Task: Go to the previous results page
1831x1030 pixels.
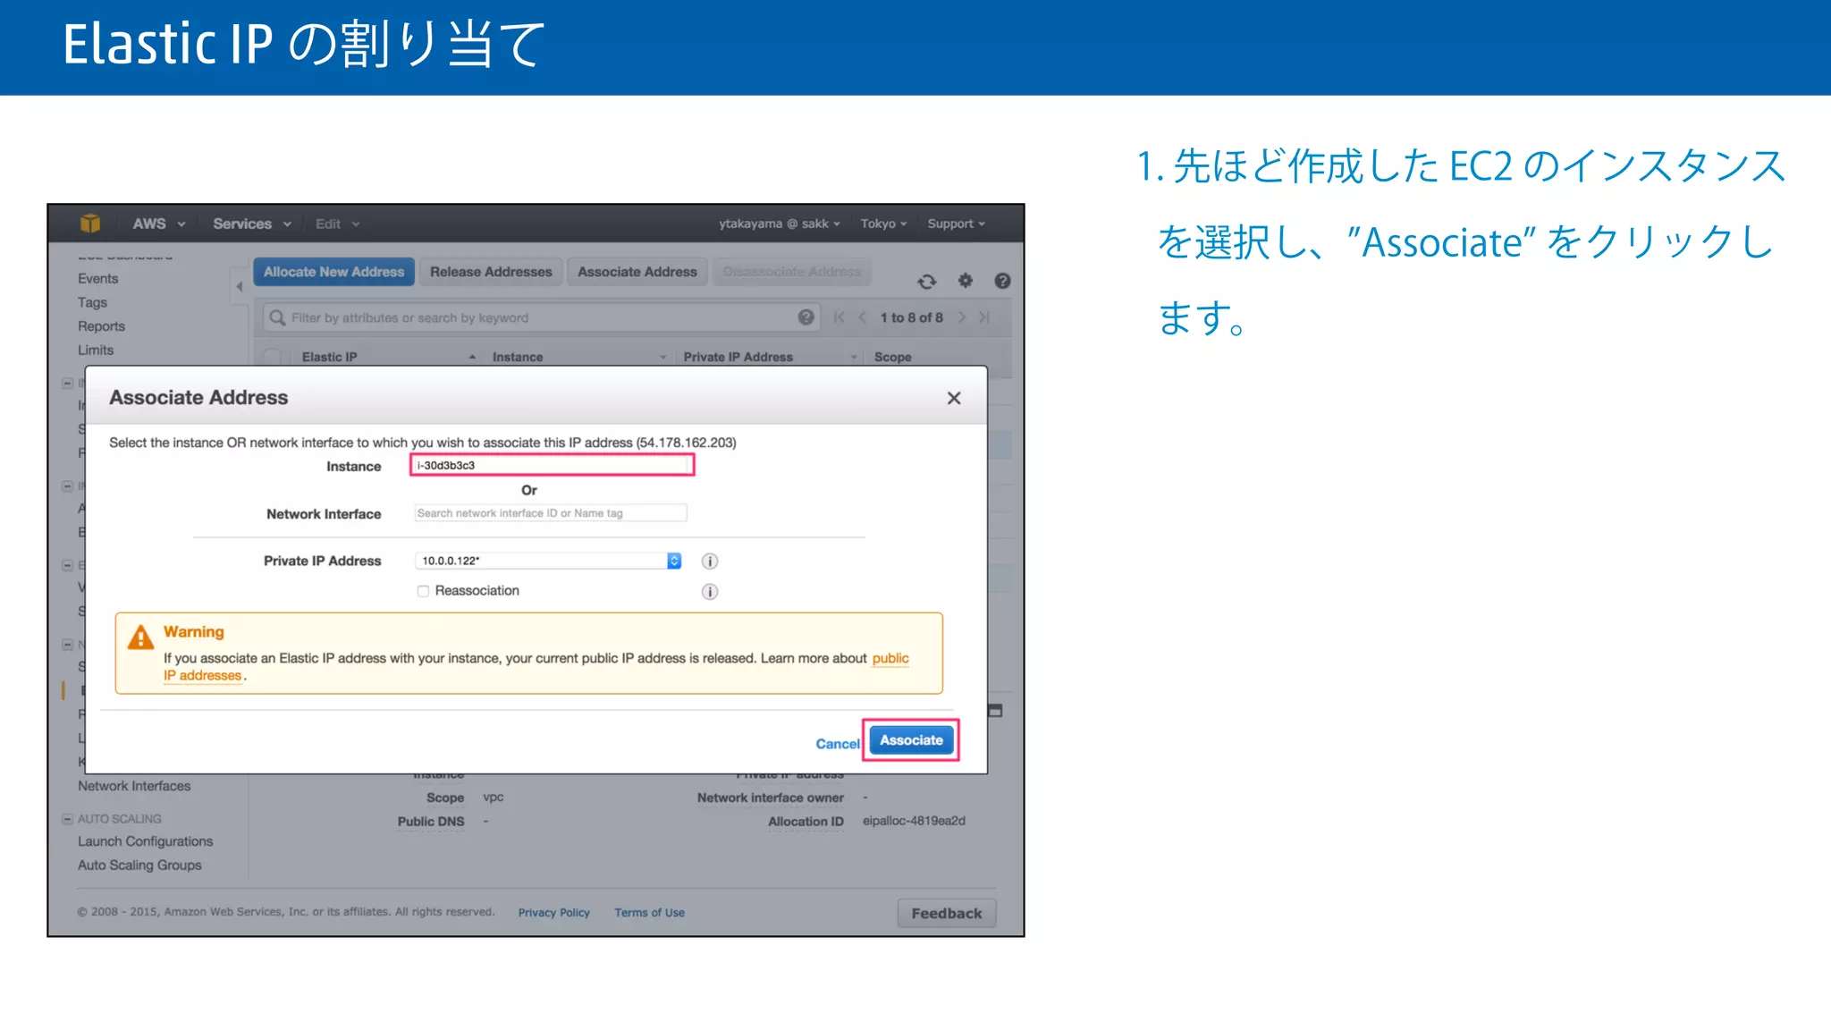Action: (x=862, y=317)
